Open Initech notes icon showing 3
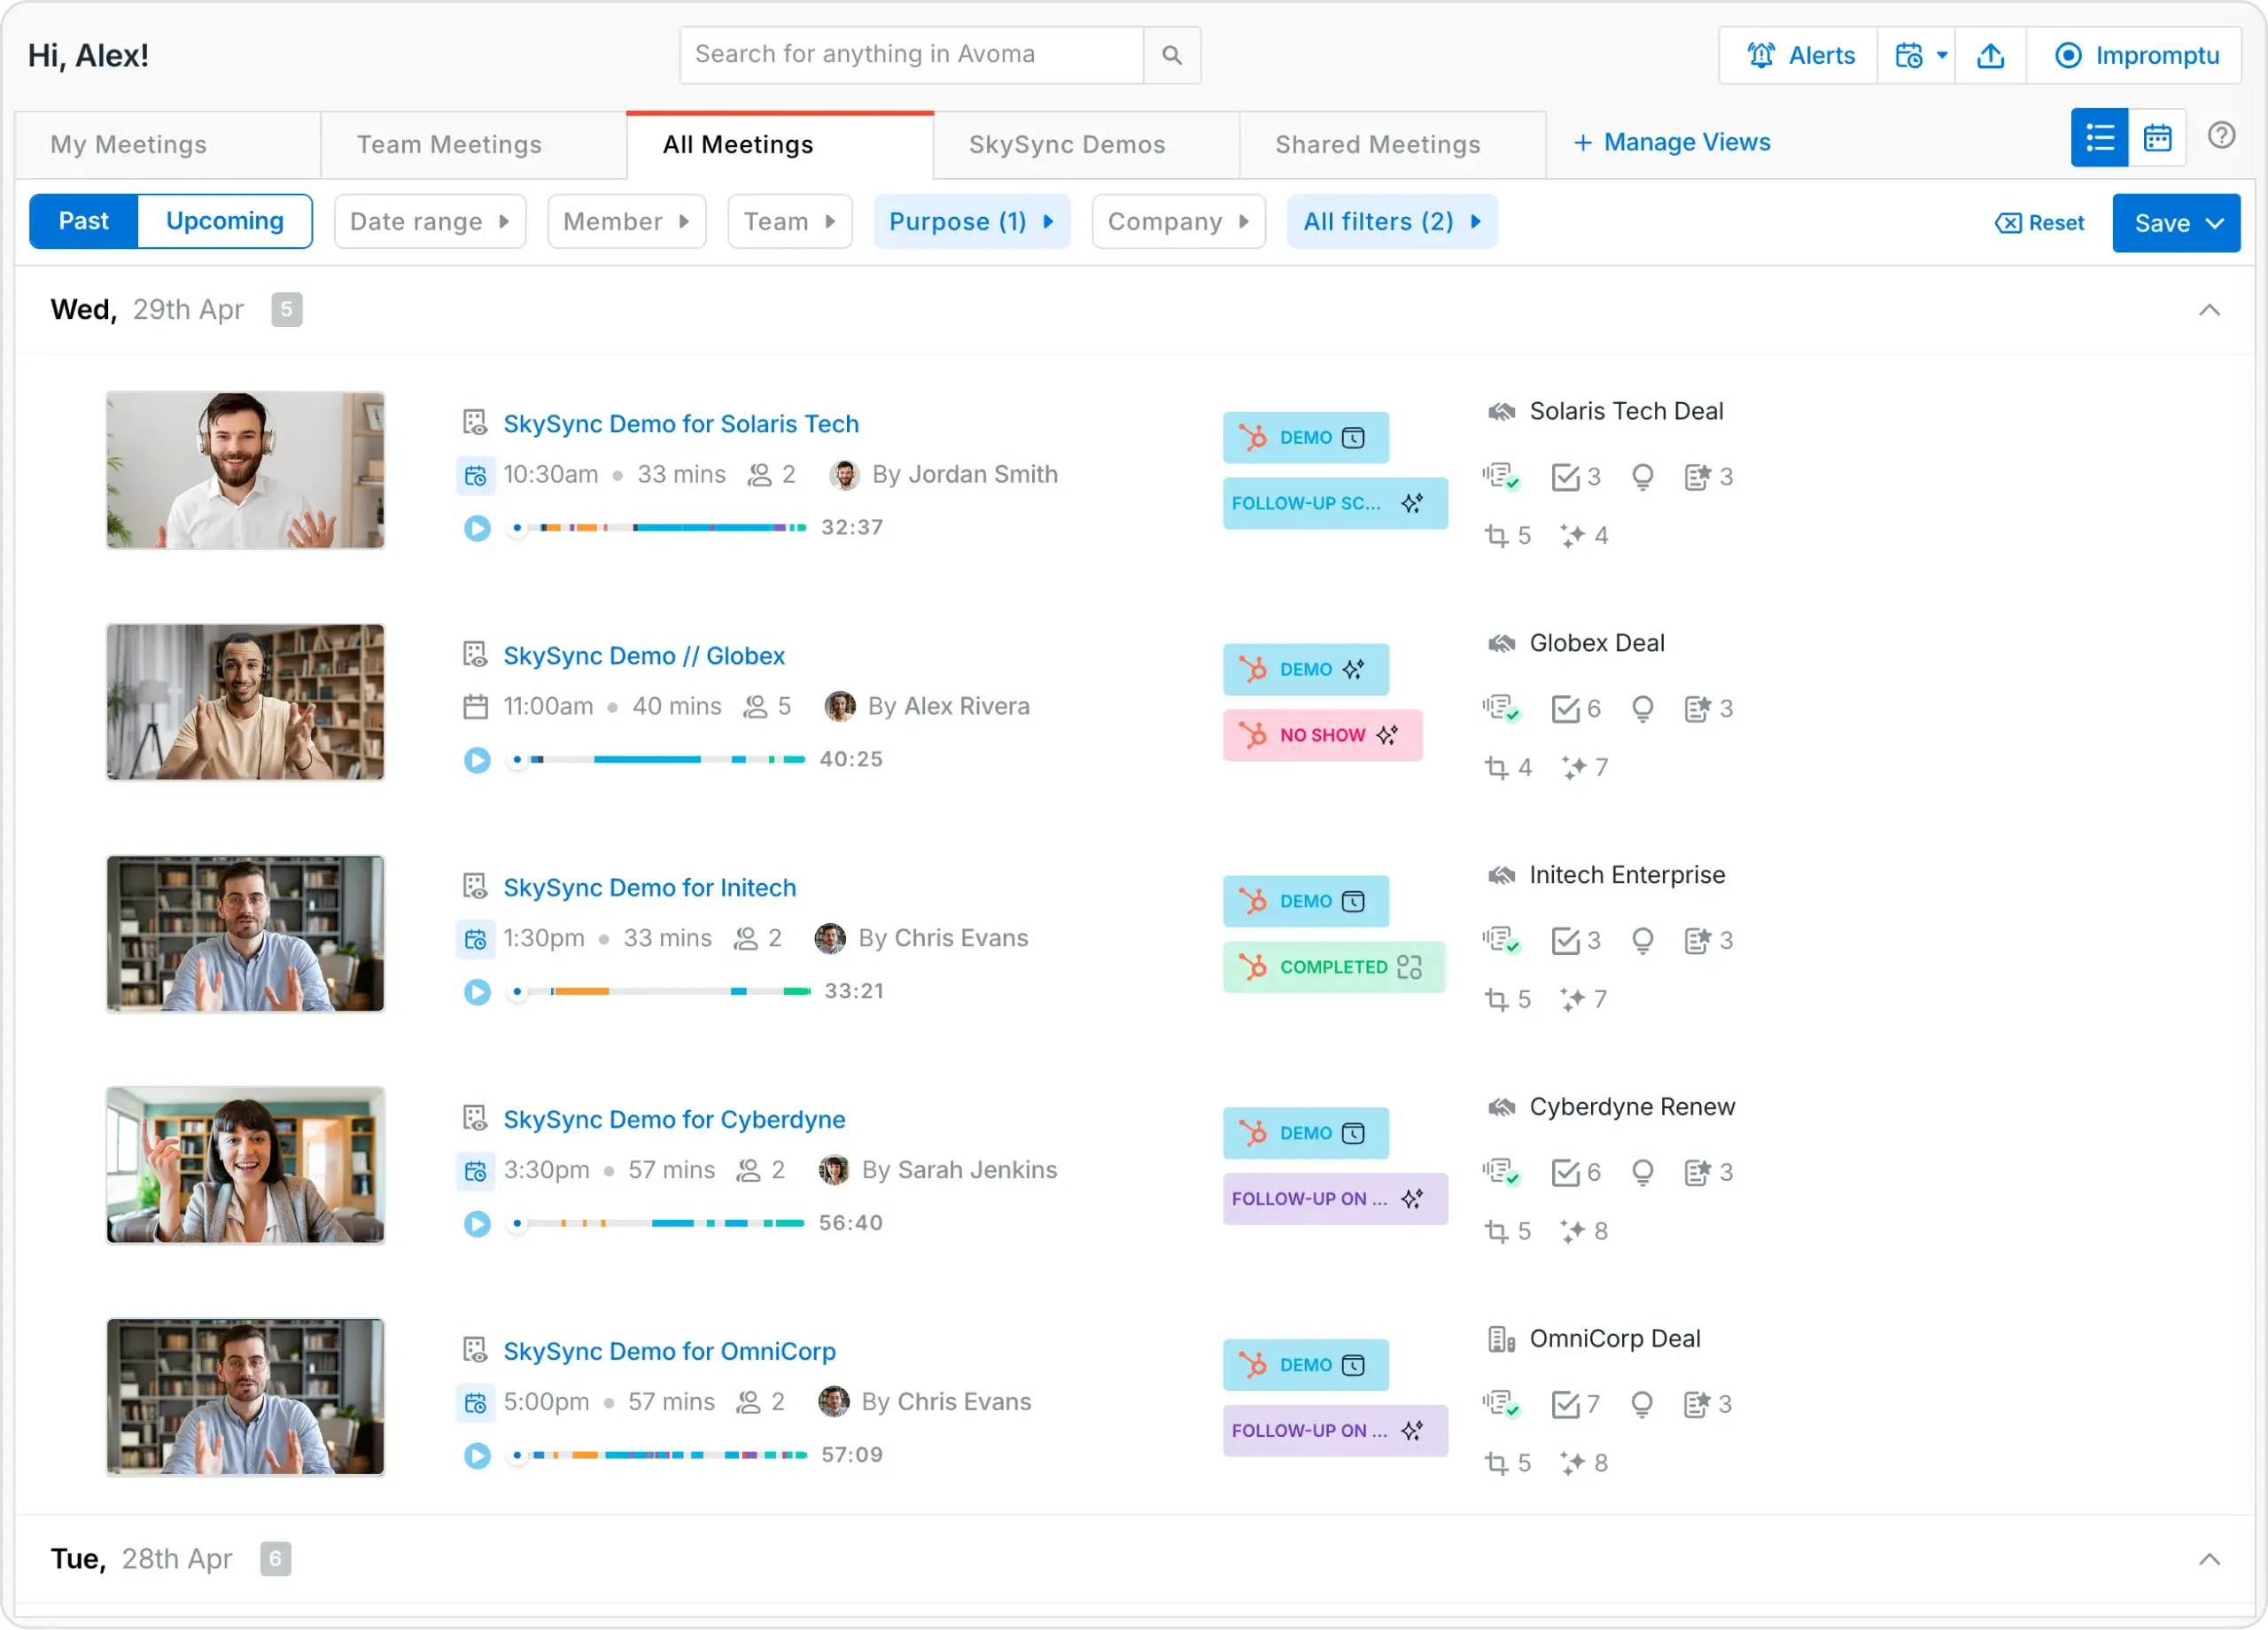 click(1697, 941)
